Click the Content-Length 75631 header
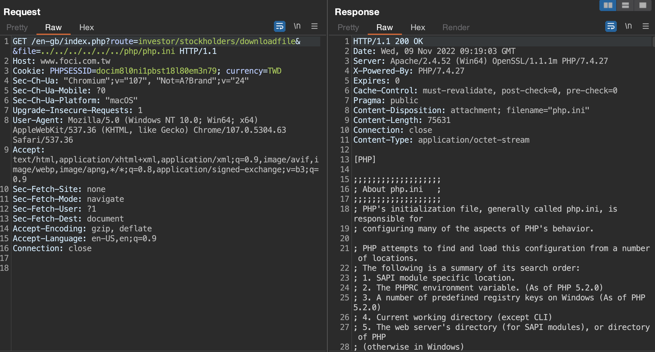Viewport: 655px width, 352px height. (x=402, y=120)
